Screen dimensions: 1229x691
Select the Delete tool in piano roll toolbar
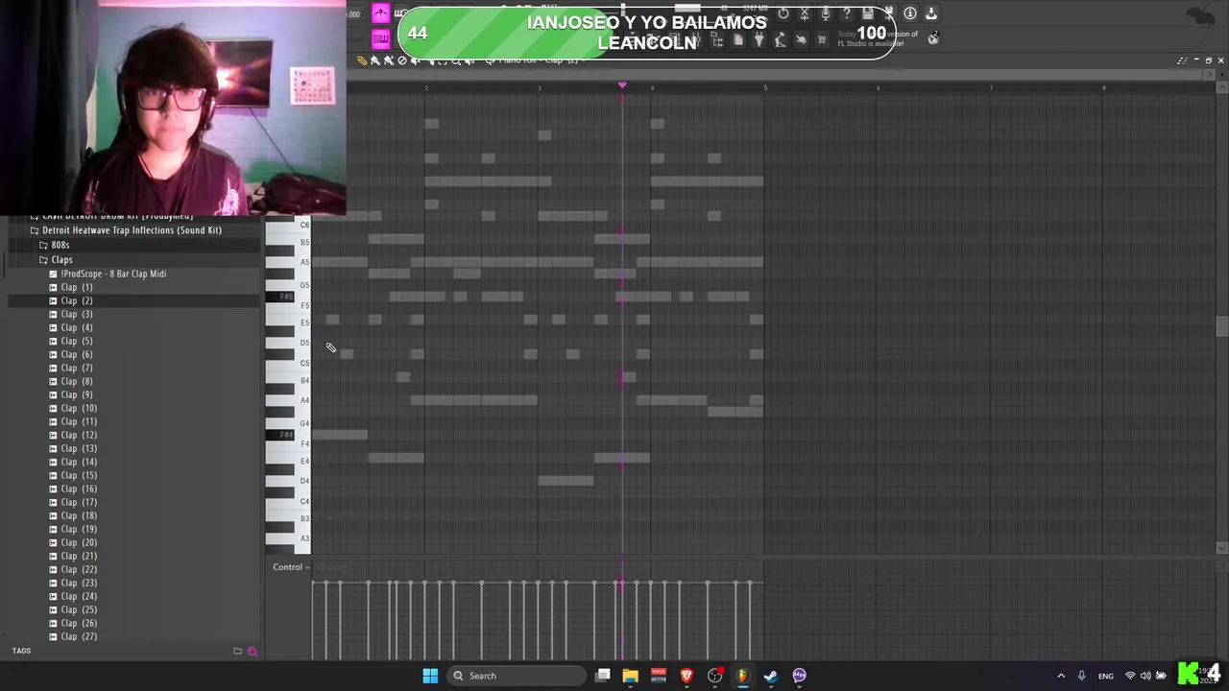click(x=402, y=60)
